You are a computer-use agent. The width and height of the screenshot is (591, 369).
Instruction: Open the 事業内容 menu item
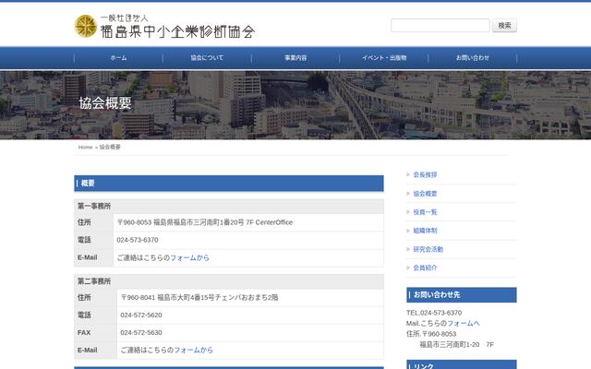295,57
